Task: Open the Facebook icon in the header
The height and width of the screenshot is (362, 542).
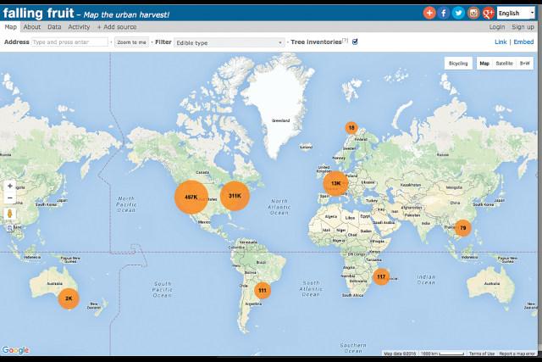Action: (x=444, y=14)
